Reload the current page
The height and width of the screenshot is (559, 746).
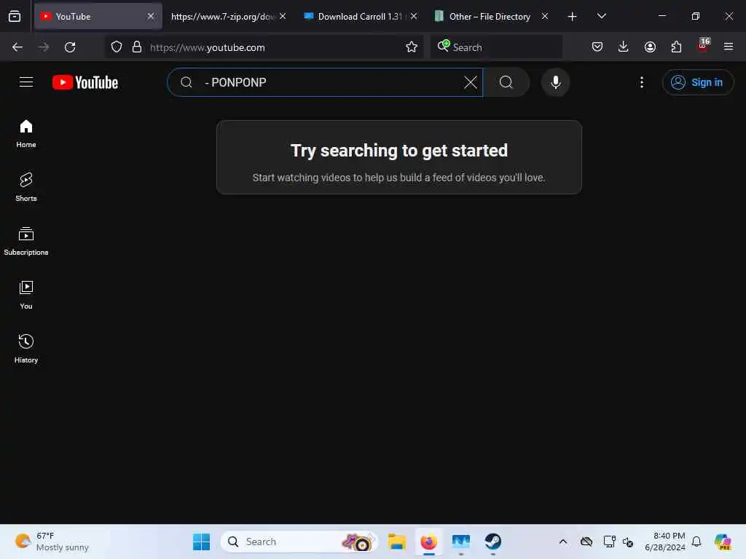tap(70, 47)
